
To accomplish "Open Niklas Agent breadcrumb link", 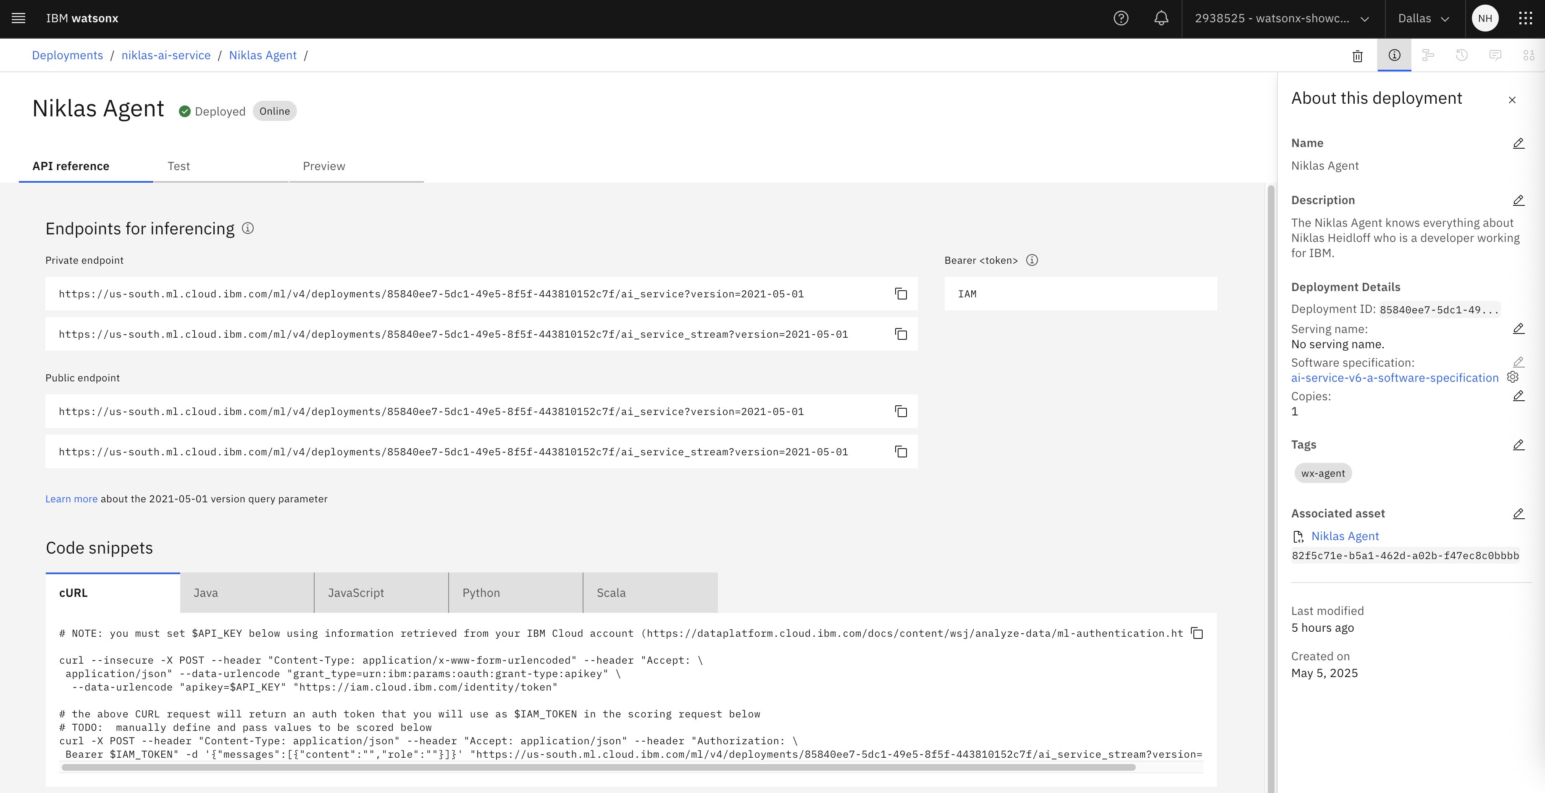I will [x=263, y=55].
